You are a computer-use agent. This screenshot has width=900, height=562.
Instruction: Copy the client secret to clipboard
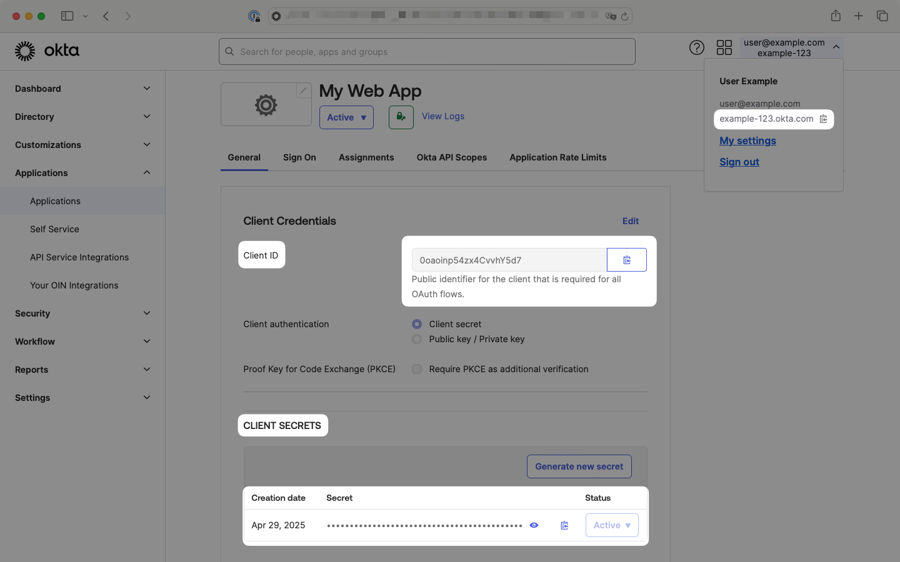click(564, 525)
